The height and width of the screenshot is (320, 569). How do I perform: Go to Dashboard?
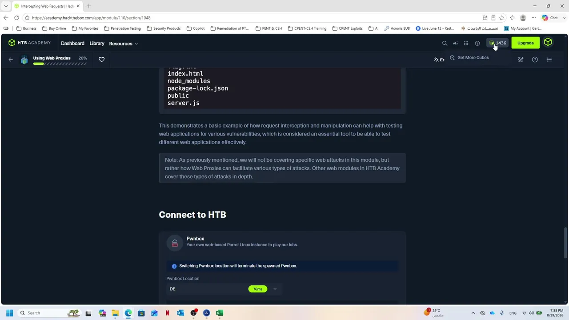tap(72, 44)
